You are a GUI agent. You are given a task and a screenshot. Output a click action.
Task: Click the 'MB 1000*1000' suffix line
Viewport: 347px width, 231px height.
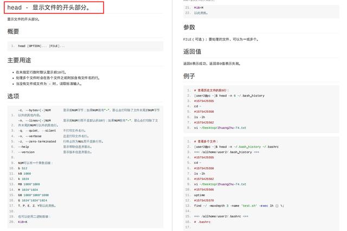tap(29, 184)
